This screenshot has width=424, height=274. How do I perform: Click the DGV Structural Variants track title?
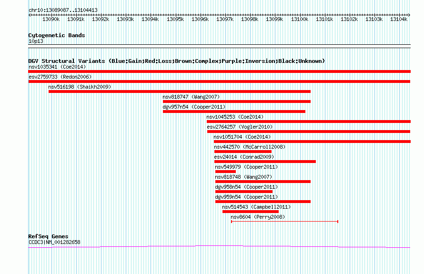point(177,61)
